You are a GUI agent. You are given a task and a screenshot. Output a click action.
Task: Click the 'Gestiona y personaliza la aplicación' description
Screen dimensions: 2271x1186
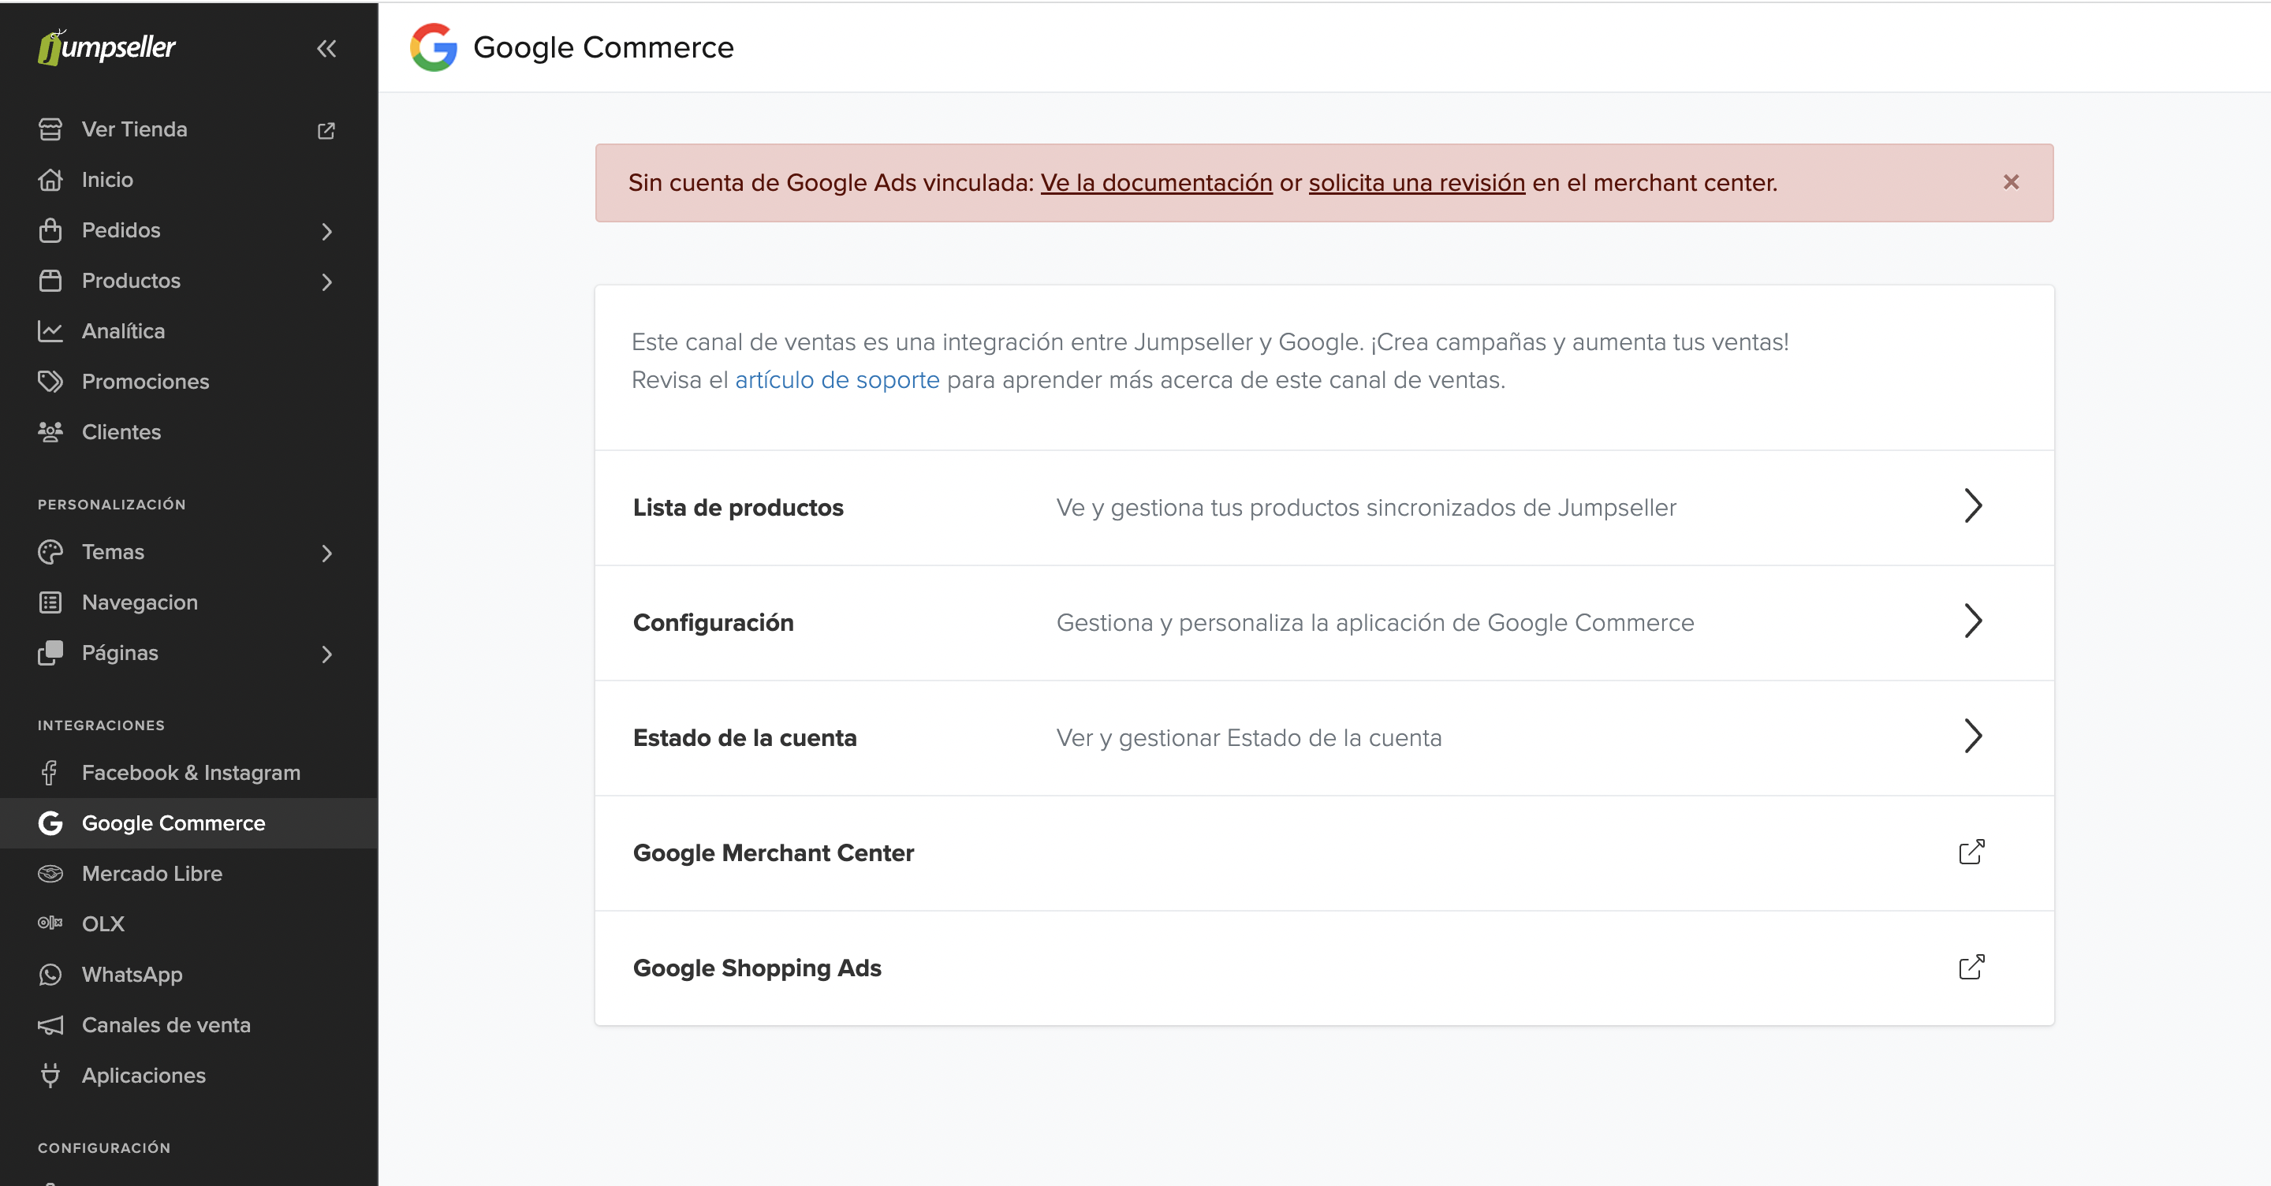click(x=1374, y=624)
